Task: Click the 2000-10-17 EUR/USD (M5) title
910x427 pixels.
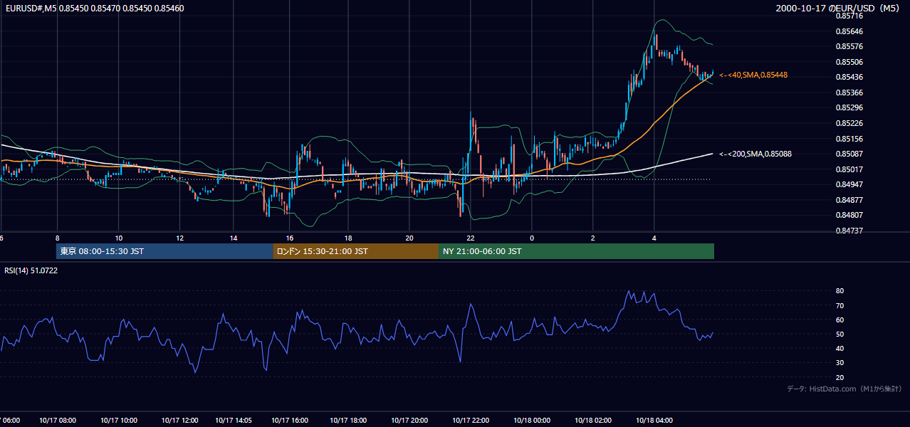Action: [838, 8]
